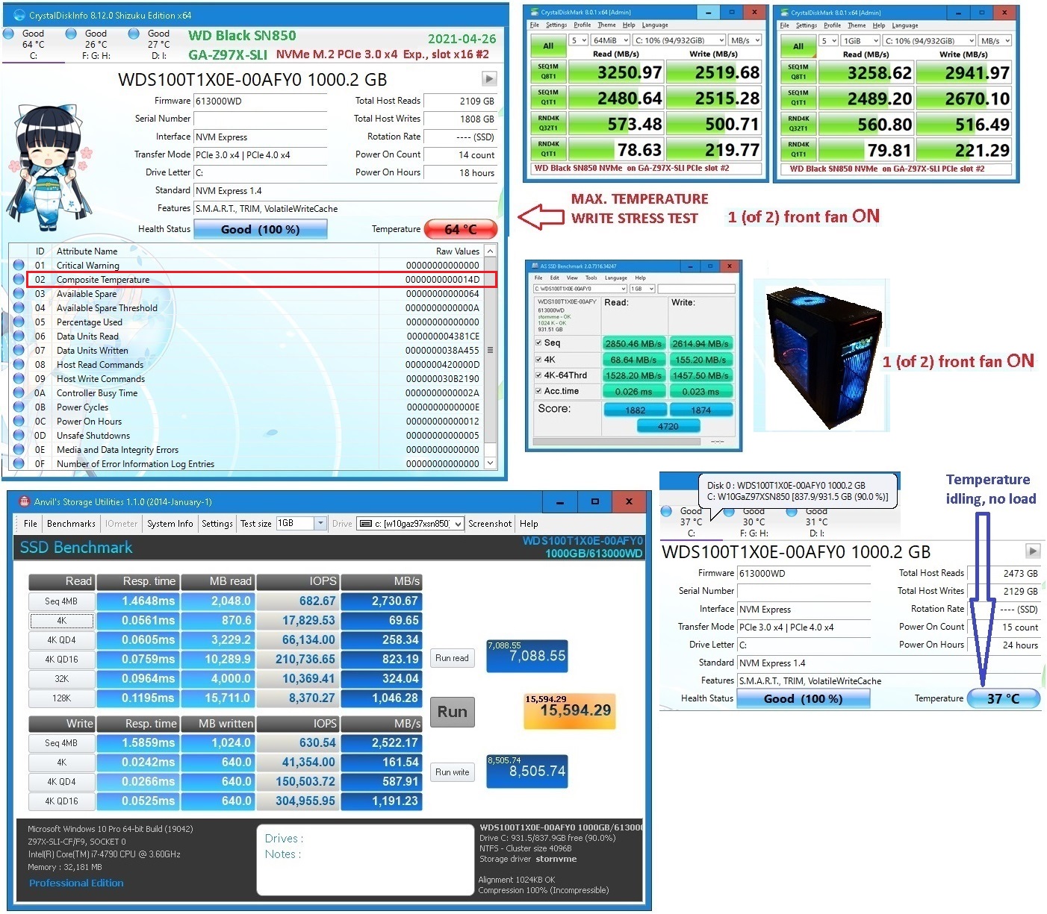Open the 1GiB test size dropdown in CrystalDiskMark
Image resolution: width=1047 pixels, height=914 pixels.
pos(860,40)
